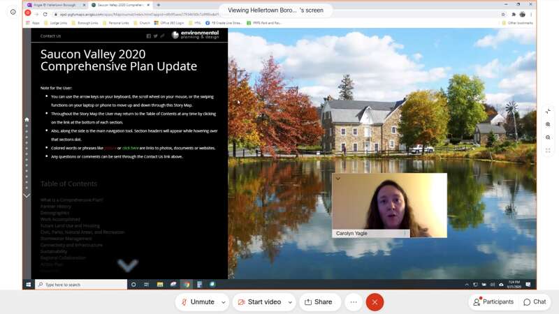The height and width of the screenshot is (314, 559).
Task: Zoom out on the shared screen
Action: pyautogui.click(x=548, y=137)
